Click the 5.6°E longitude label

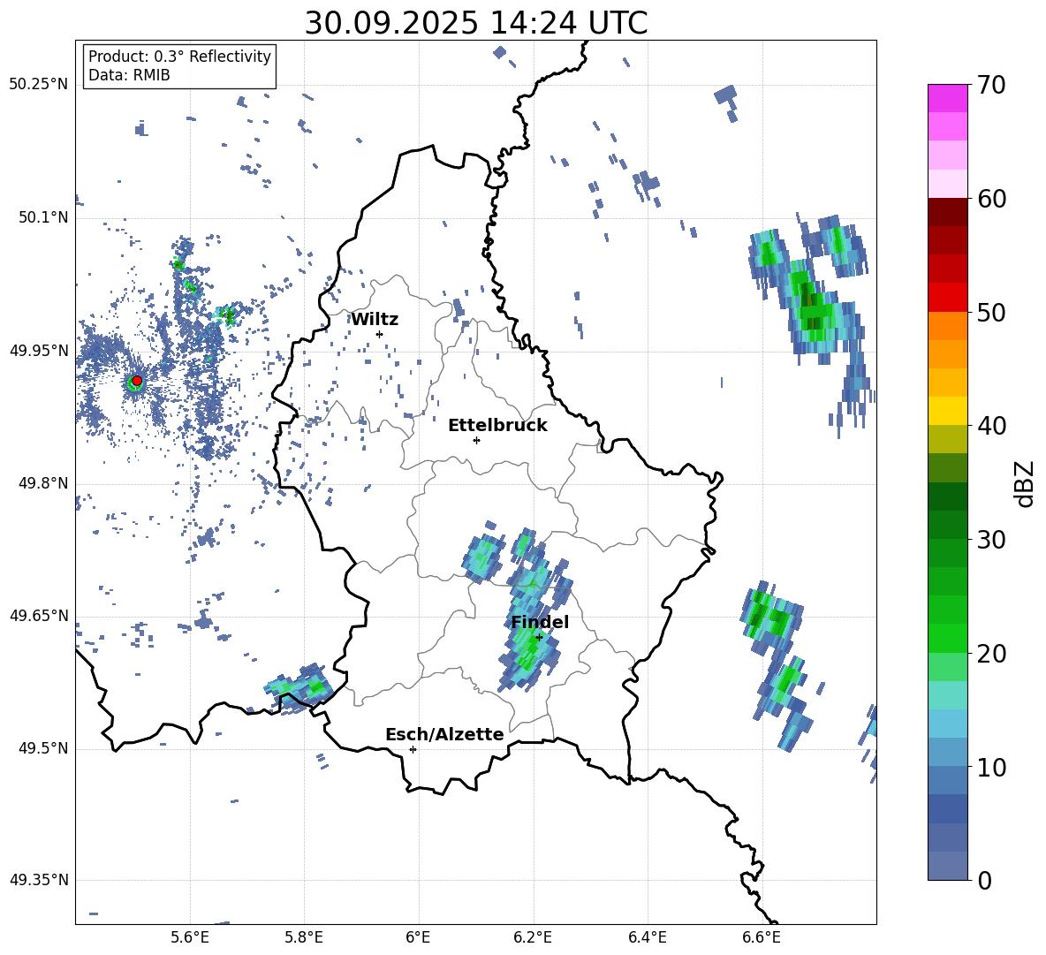[190, 938]
